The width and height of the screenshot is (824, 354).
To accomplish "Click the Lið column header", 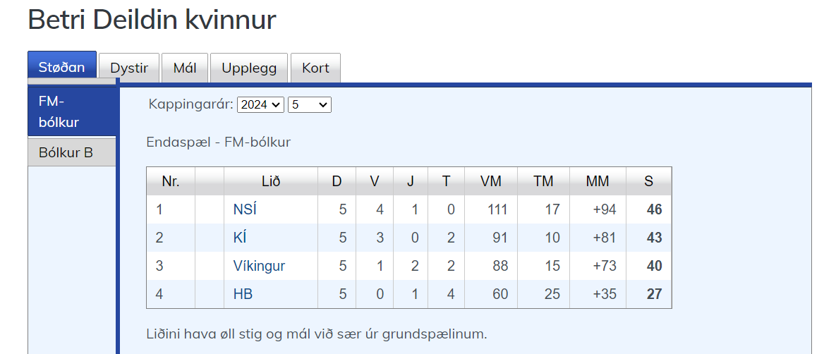I will click(270, 181).
